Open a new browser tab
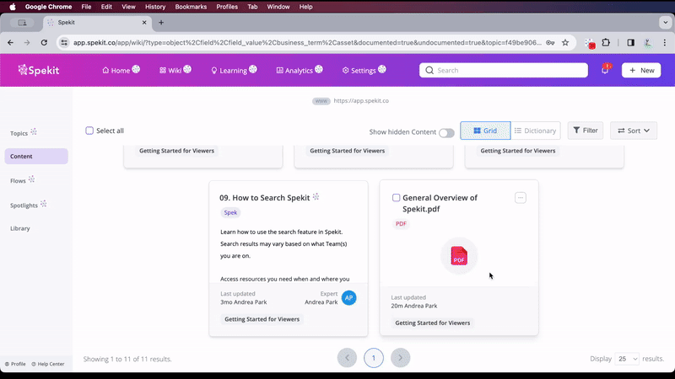 click(x=161, y=23)
